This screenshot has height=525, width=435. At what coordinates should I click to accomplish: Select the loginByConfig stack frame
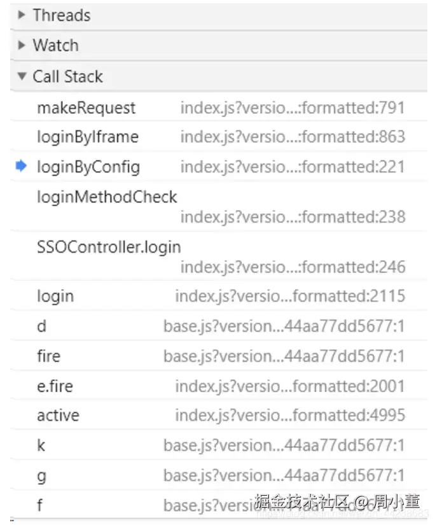pos(88,167)
